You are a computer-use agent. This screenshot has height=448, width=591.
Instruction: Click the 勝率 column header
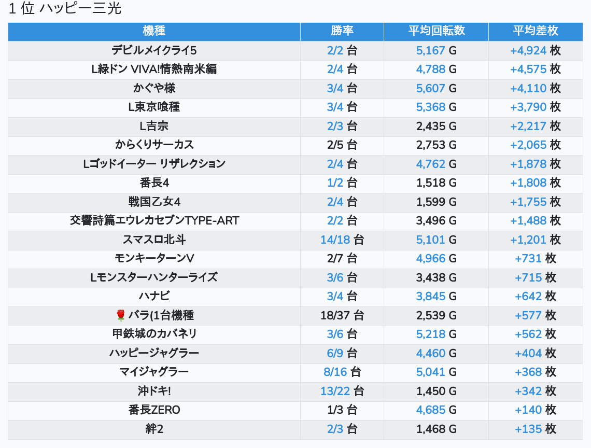click(x=342, y=31)
